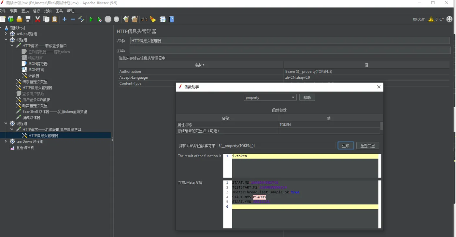Cut selected element with scissors icon
This screenshot has width=456, height=237.
pyautogui.click(x=37, y=19)
